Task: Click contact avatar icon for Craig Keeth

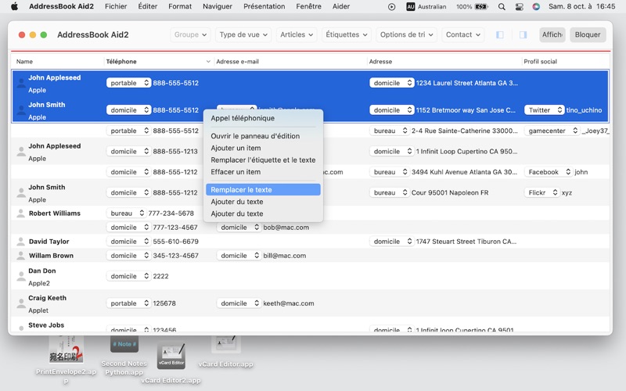Action: click(21, 303)
